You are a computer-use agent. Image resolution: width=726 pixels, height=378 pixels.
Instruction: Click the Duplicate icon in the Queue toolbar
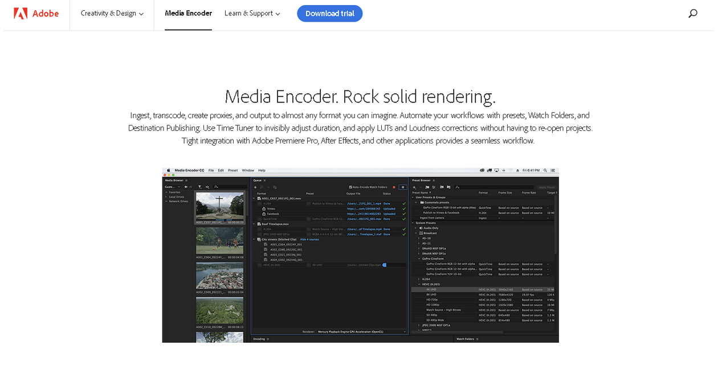(275, 187)
